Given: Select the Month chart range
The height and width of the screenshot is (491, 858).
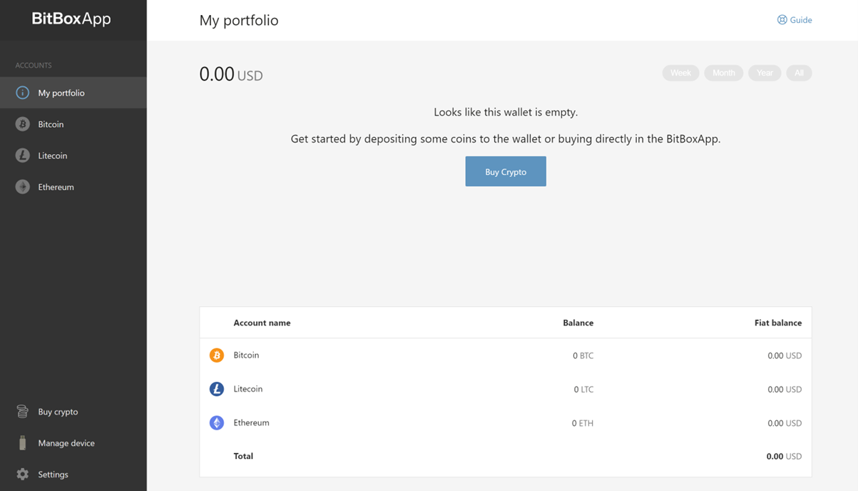Looking at the screenshot, I should (x=723, y=73).
